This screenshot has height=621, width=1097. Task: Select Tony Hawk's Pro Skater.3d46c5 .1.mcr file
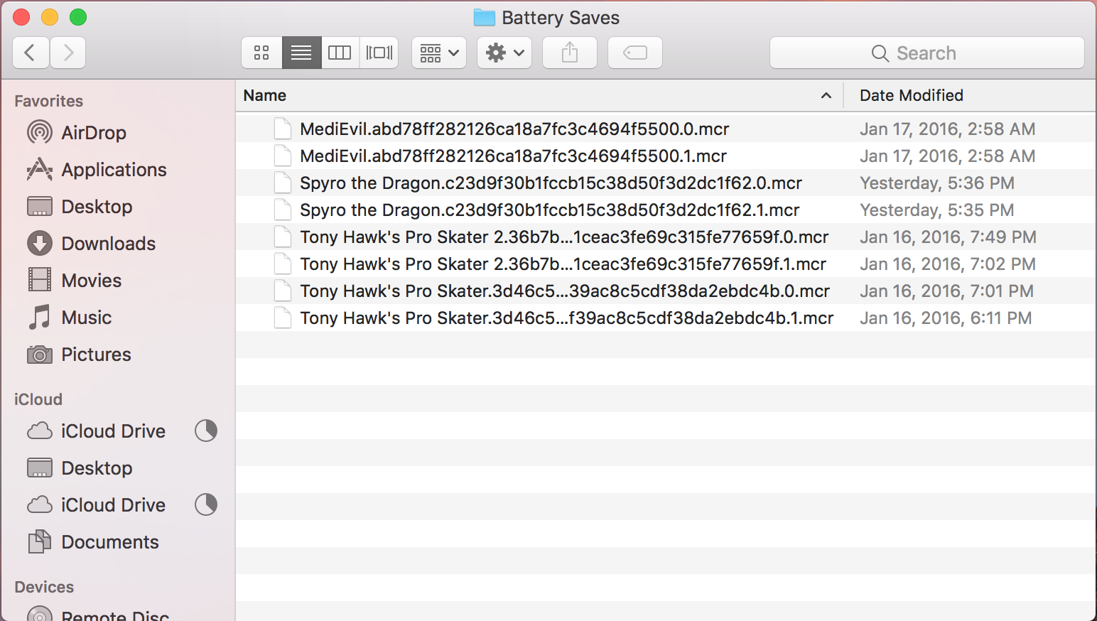[665, 318]
